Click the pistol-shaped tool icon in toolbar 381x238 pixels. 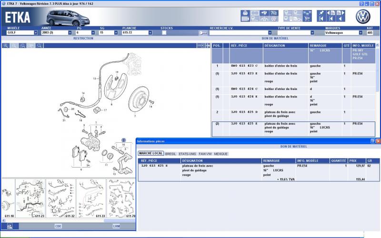(x=264, y=13)
